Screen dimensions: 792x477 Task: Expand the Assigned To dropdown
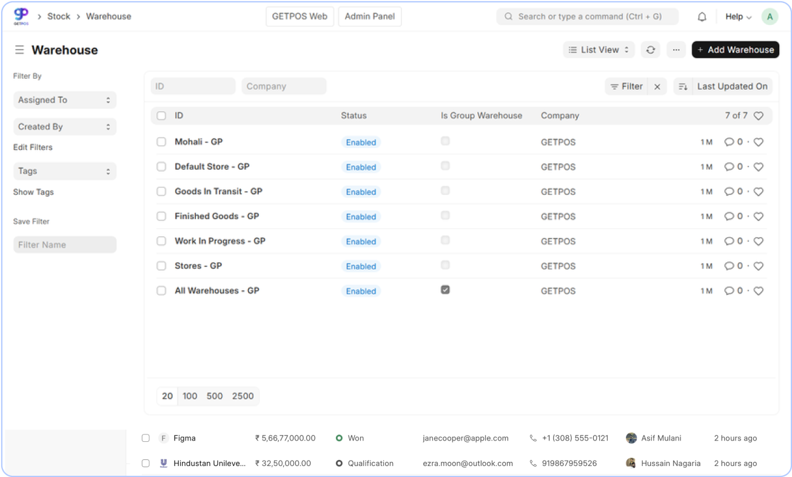click(64, 100)
